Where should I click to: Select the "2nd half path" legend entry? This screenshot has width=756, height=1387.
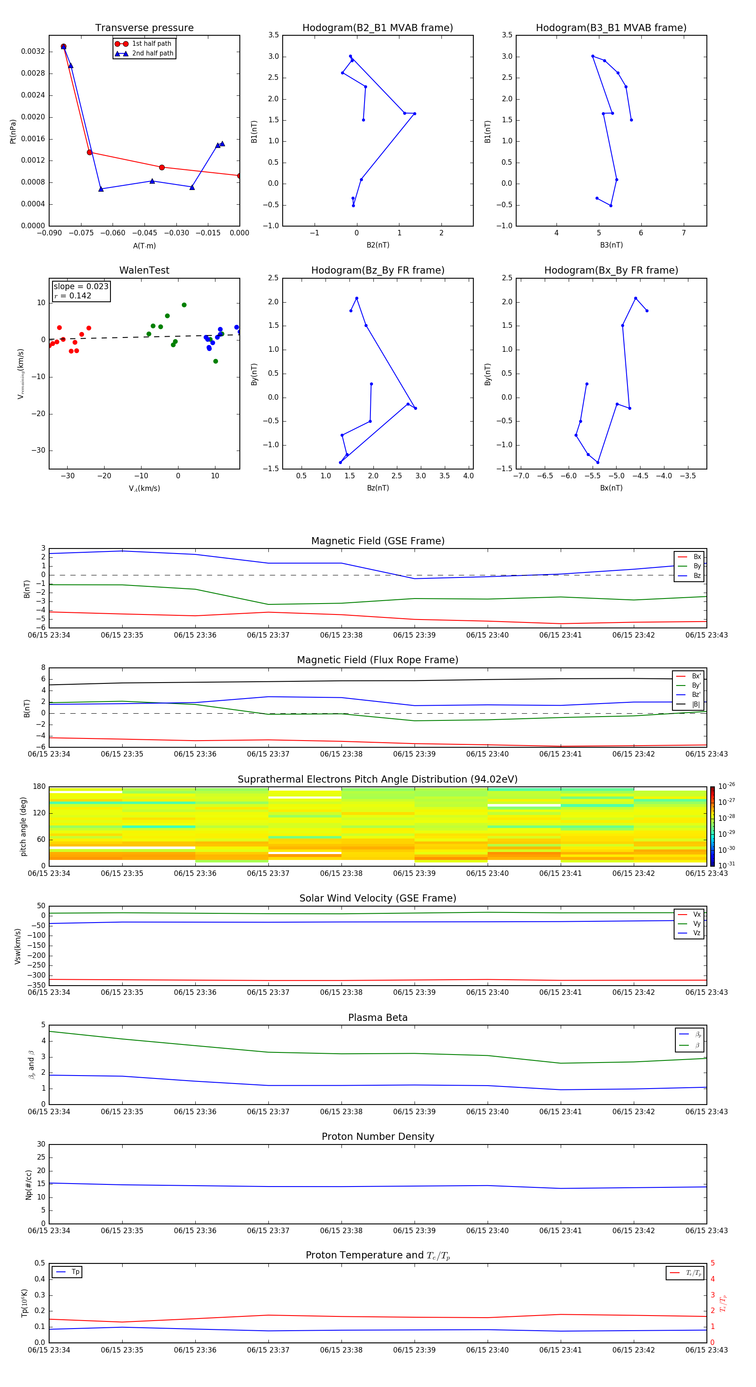click(144, 53)
